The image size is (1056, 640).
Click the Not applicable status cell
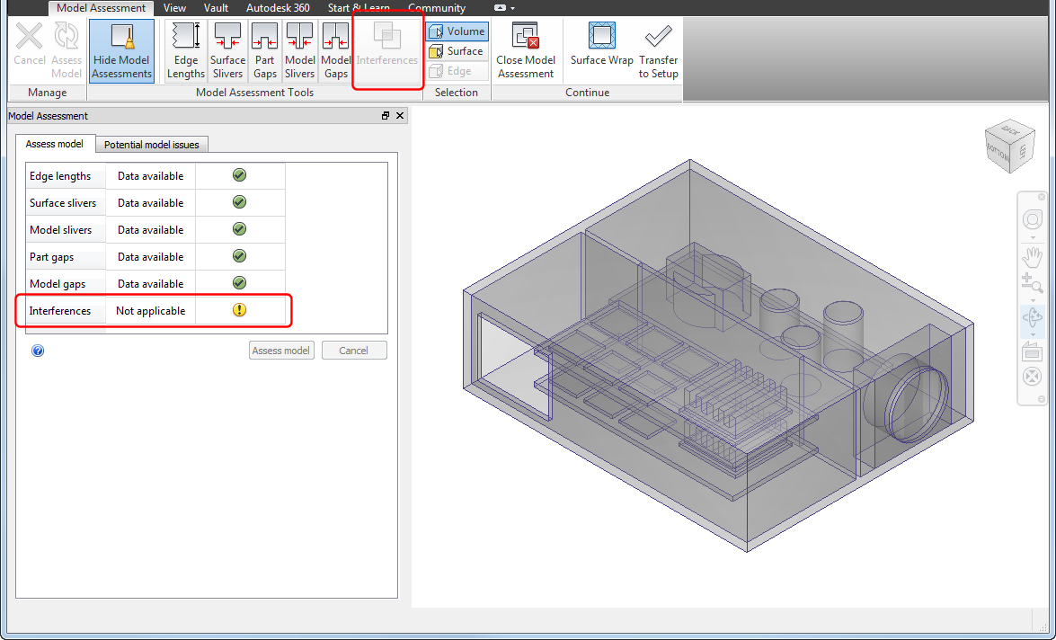click(x=150, y=311)
